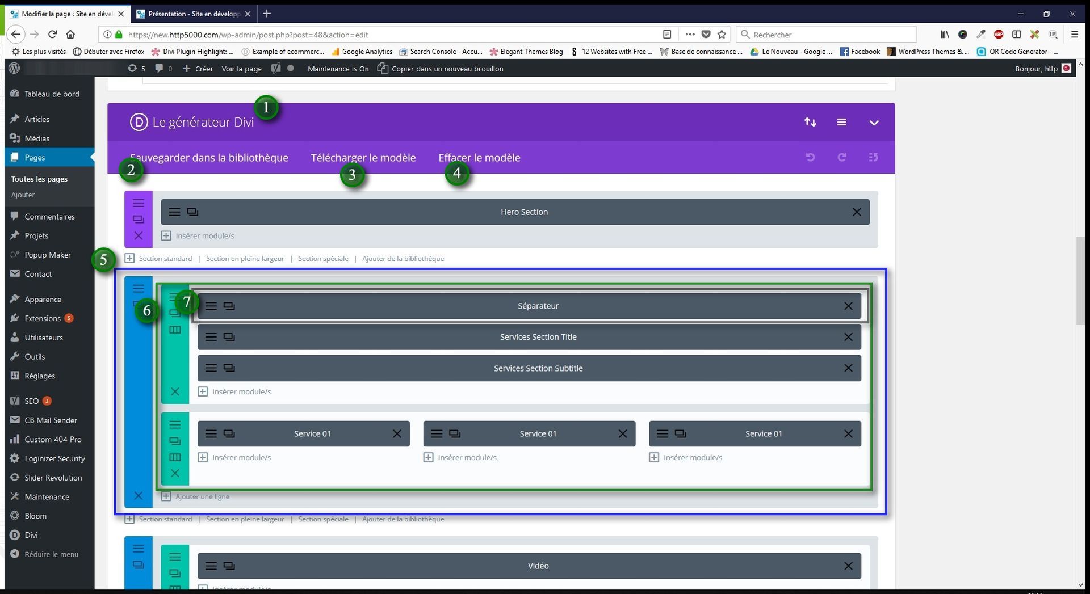Collapse the Divi builder panel
This screenshot has height=594, width=1090.
[874, 123]
